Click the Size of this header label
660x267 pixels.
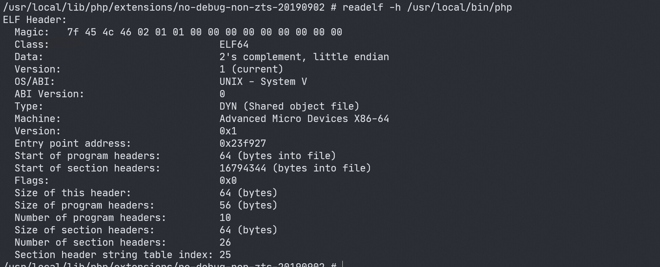point(73,193)
